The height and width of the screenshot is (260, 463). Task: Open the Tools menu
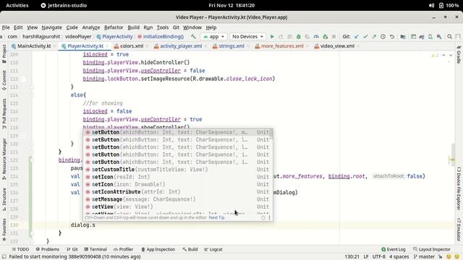(162, 27)
